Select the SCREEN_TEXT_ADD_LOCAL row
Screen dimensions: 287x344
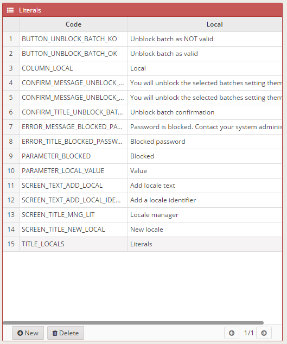coord(143,186)
